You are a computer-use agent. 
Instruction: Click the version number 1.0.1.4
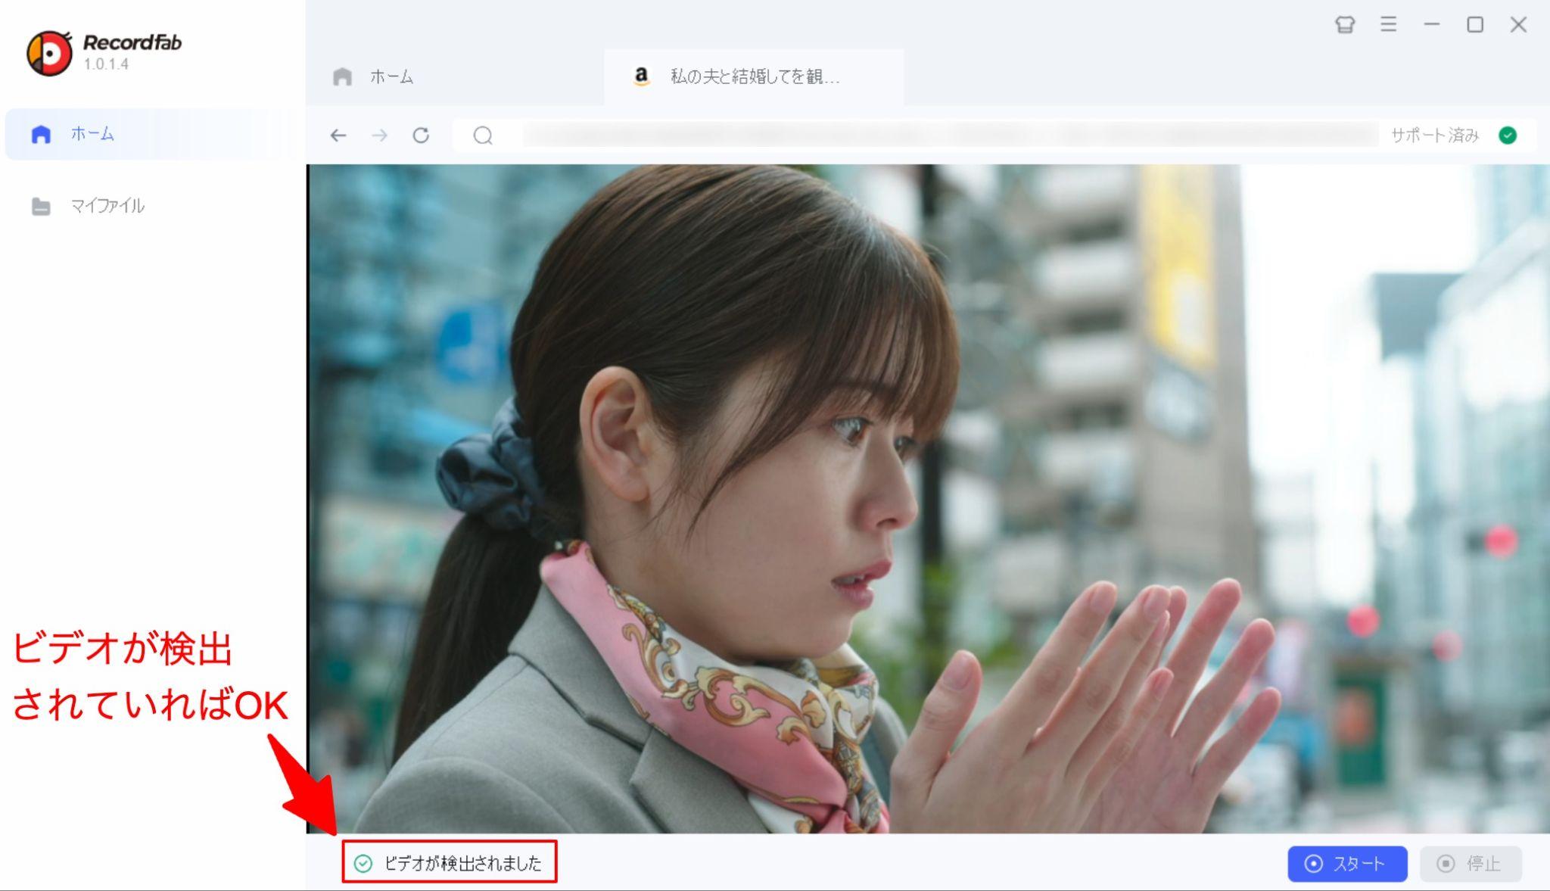pyautogui.click(x=106, y=64)
